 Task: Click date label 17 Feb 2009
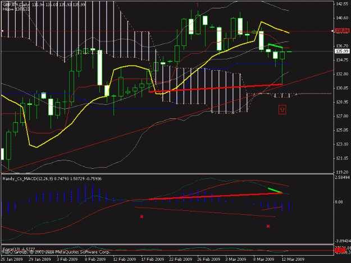point(153,259)
